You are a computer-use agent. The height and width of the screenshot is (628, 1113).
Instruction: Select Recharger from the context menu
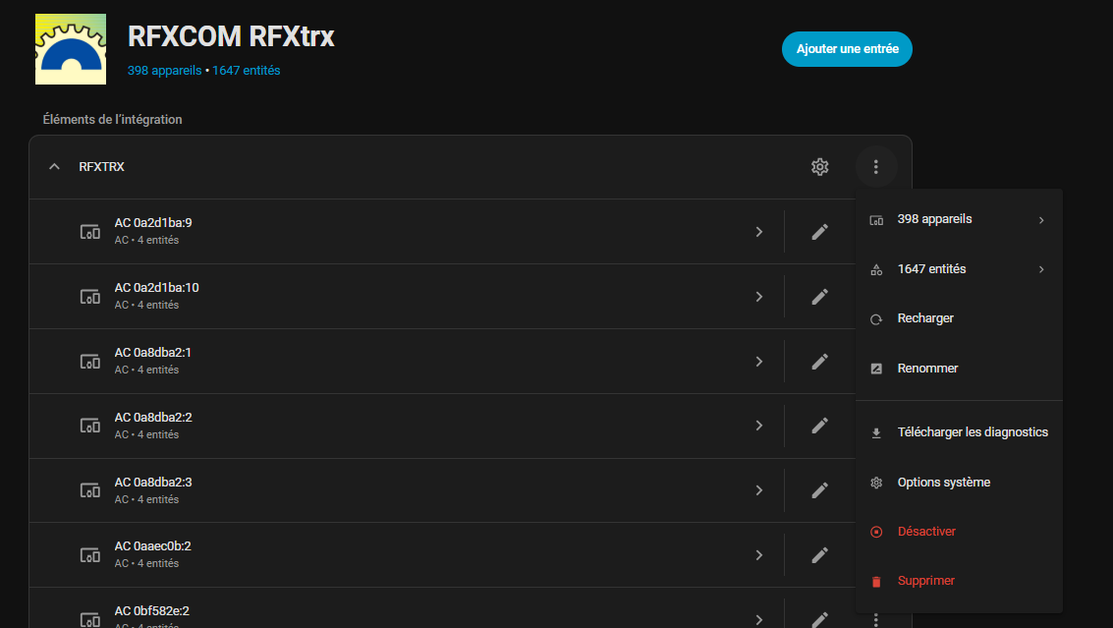[925, 318]
